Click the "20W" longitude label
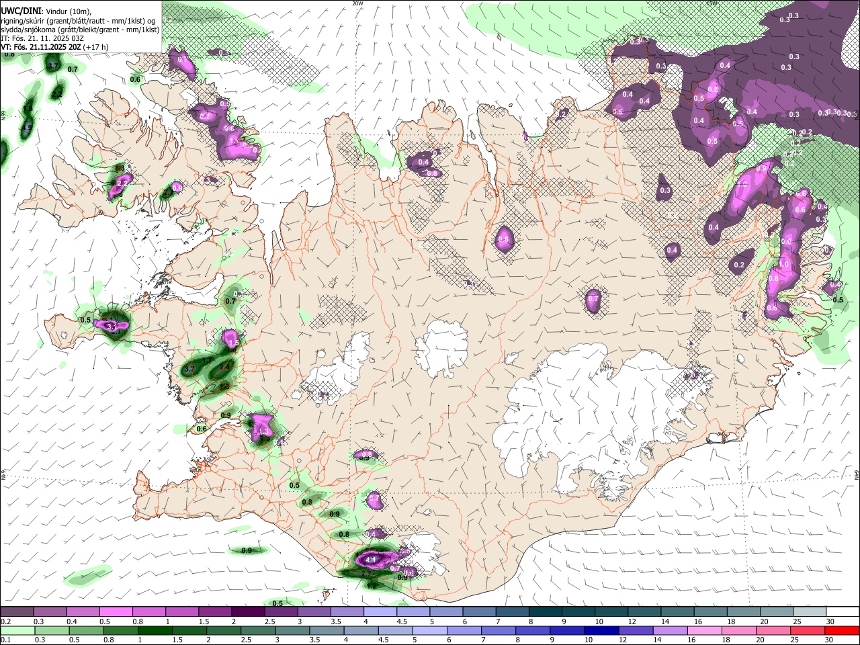 (357, 3)
